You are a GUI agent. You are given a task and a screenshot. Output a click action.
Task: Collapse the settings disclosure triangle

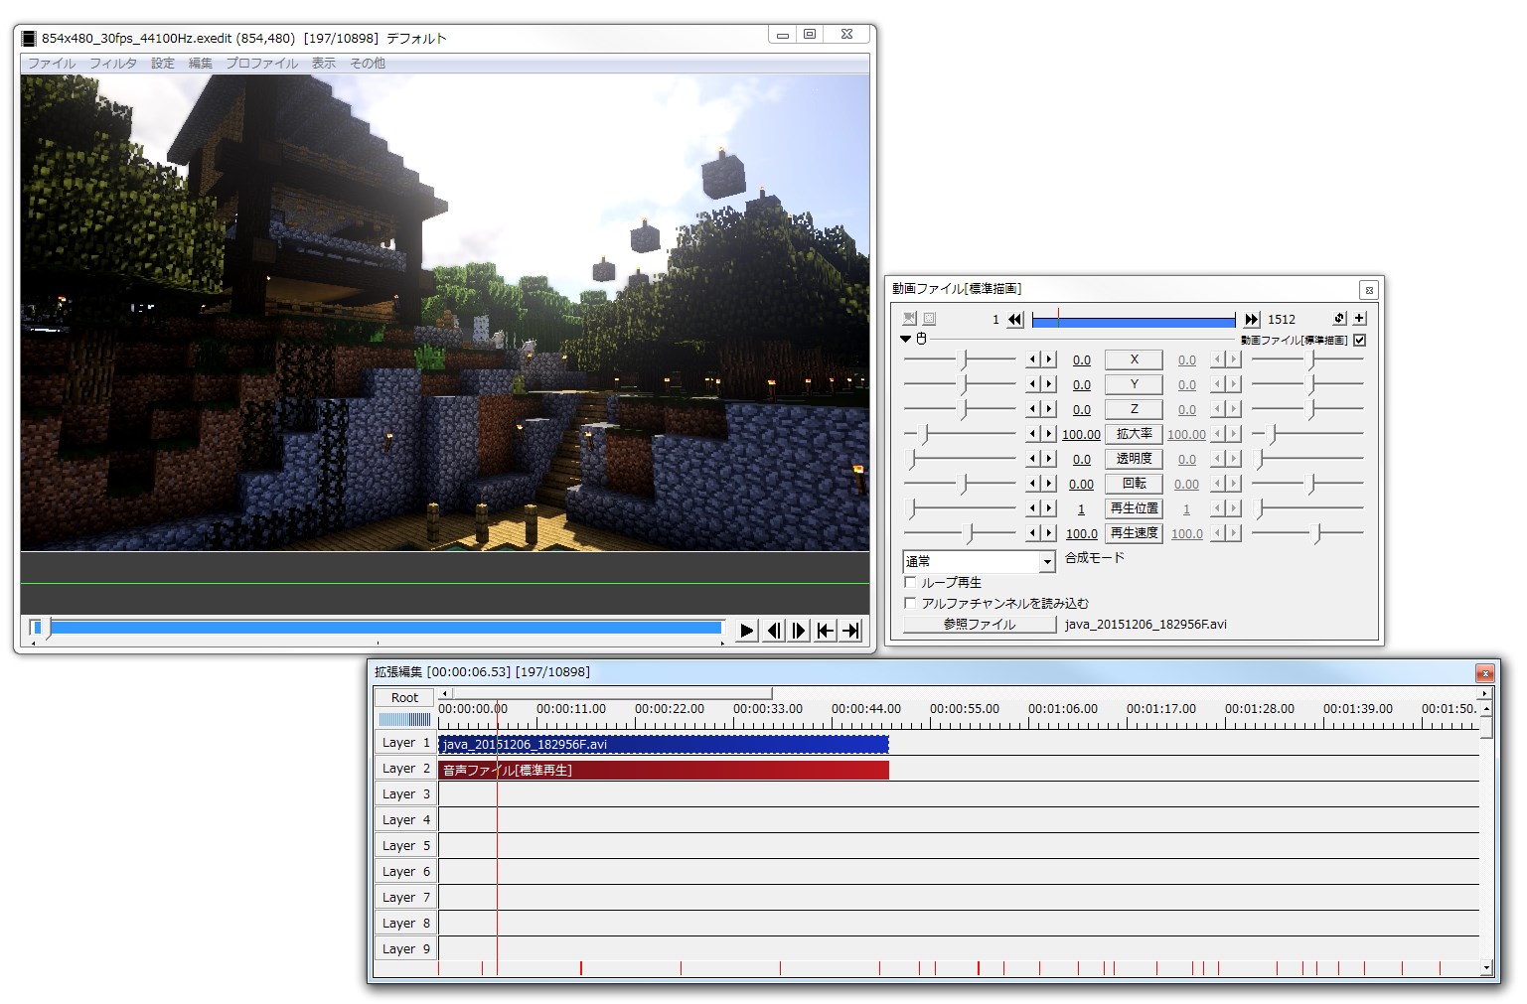click(x=904, y=339)
